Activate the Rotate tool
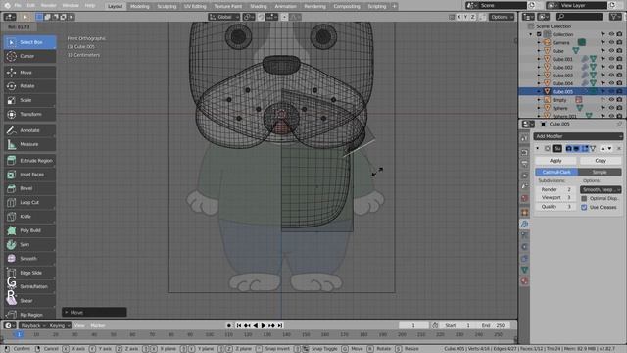 29,86
